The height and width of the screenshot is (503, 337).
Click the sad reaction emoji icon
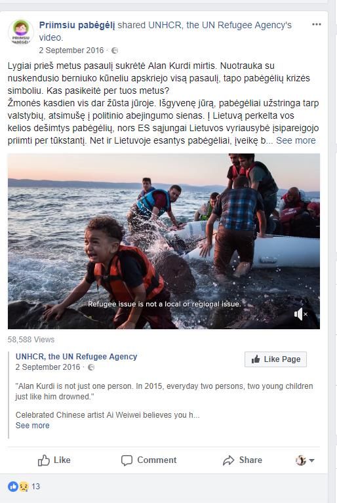pos(24,487)
